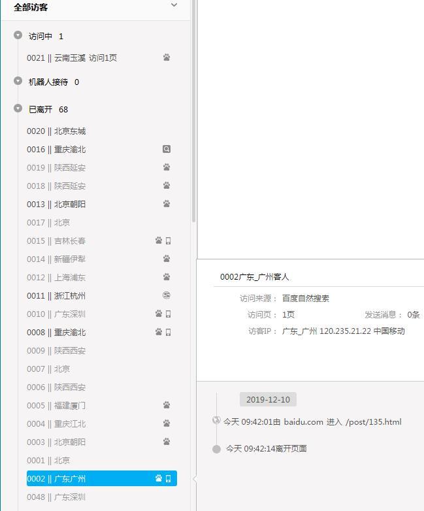
Task: Click mobile device icon on row 0008
Action: tap(168, 332)
